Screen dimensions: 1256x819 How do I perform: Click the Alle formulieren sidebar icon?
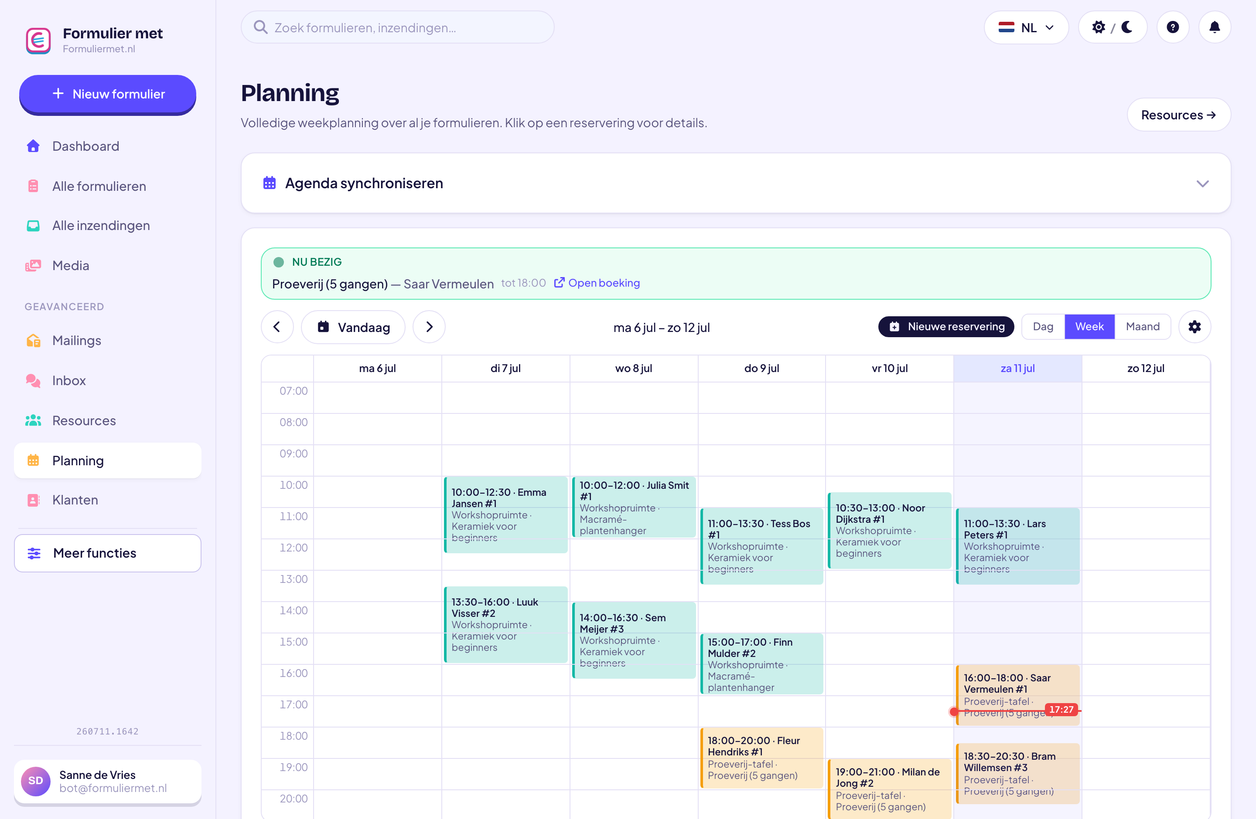[x=33, y=186]
